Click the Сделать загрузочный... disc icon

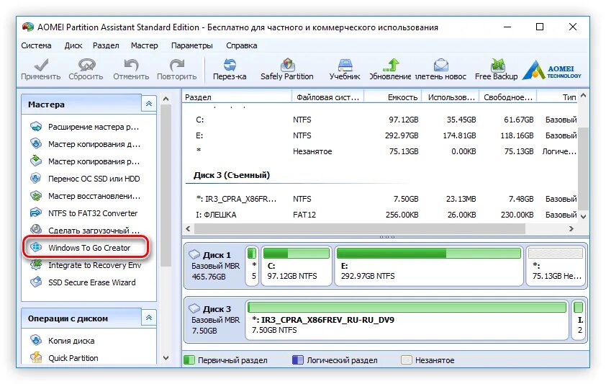click(x=36, y=230)
